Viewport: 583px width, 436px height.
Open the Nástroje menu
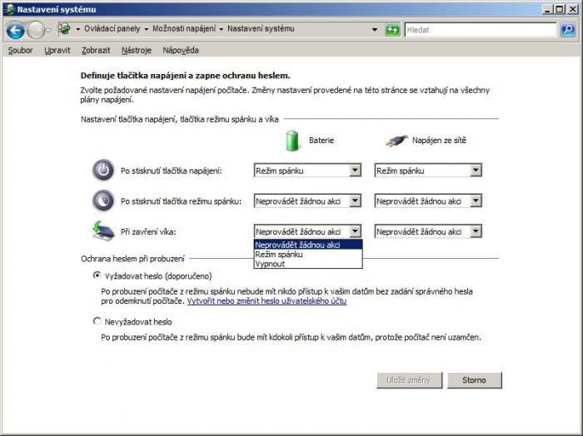point(137,50)
